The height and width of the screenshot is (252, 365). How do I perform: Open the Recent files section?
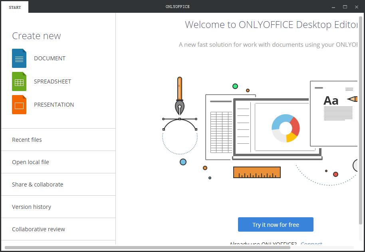27,140
